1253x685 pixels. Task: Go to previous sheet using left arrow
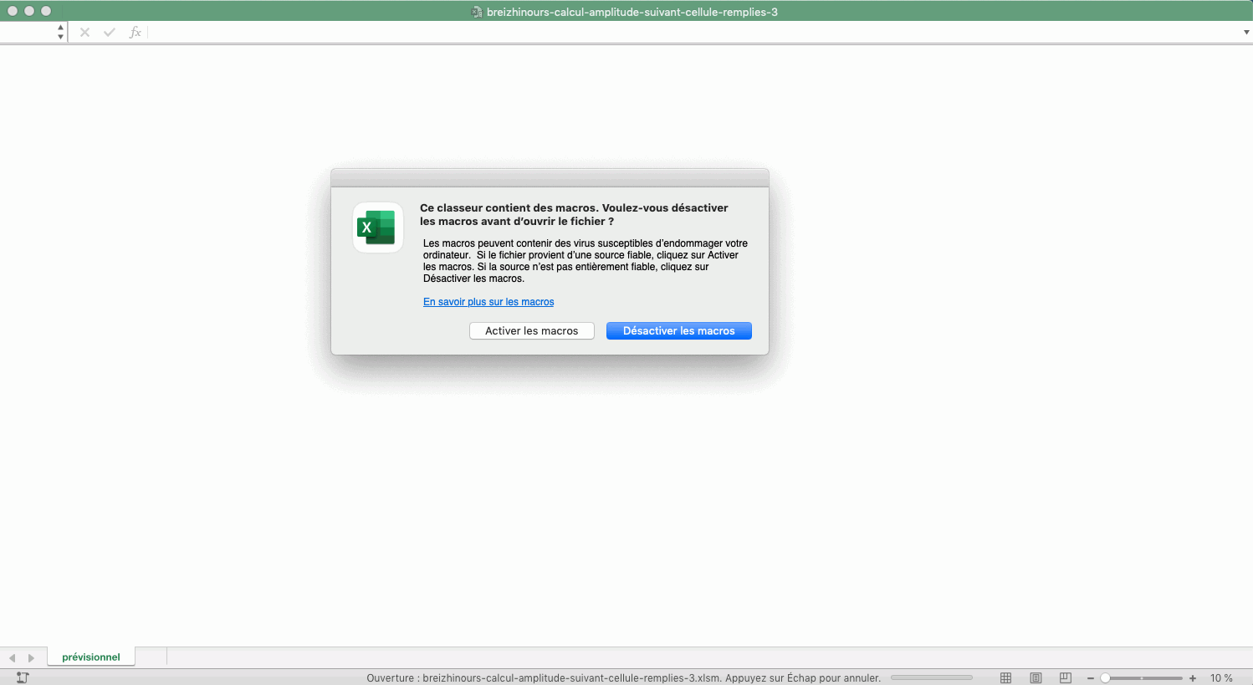click(12, 658)
